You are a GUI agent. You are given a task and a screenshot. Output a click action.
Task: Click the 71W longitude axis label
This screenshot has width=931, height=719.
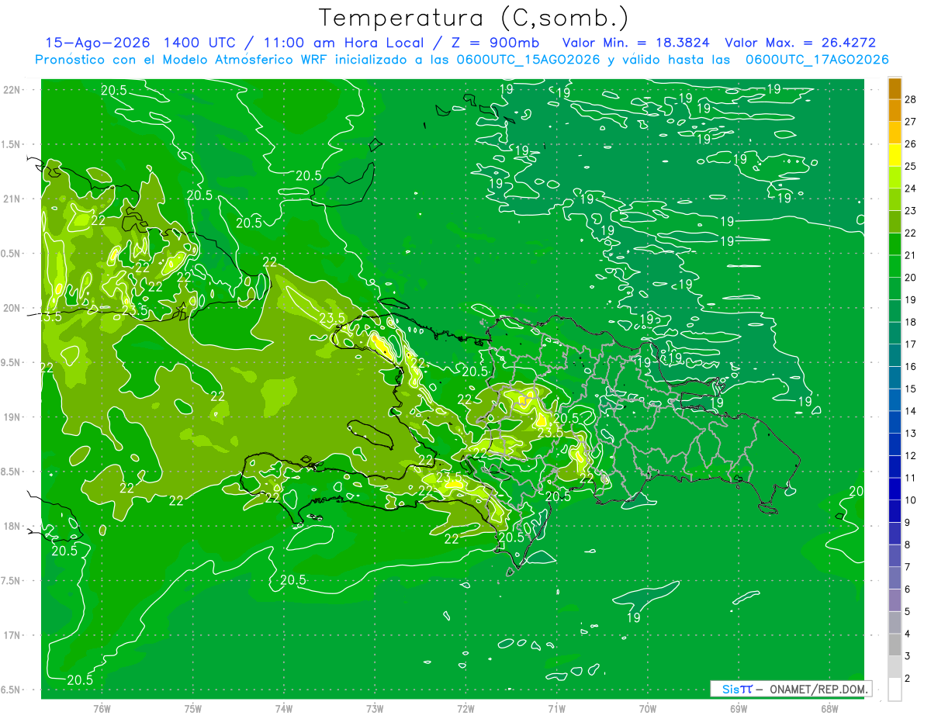click(556, 709)
